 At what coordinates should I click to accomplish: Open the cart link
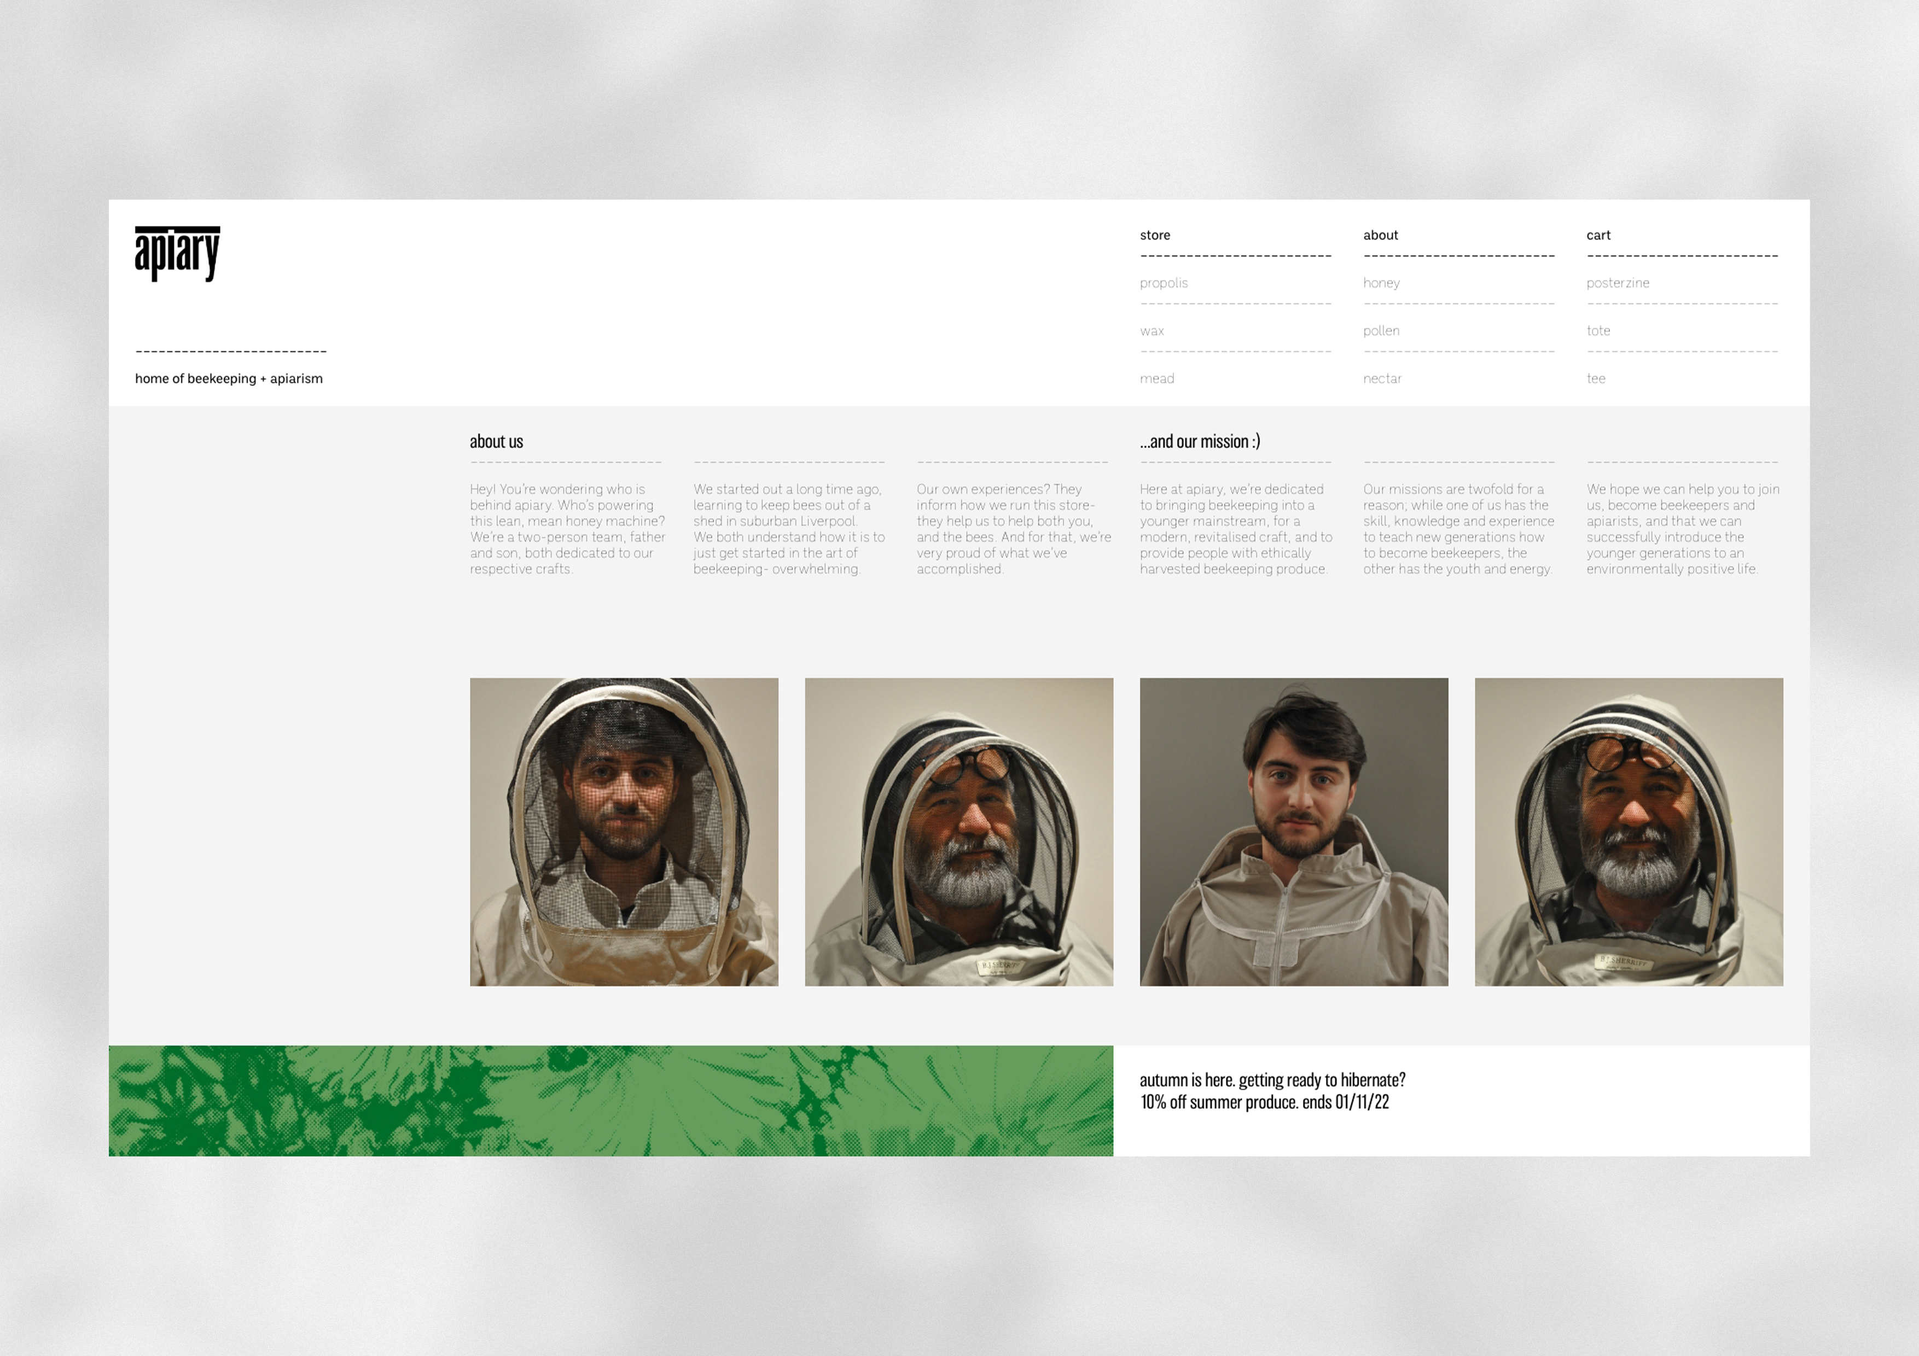[x=1597, y=236]
